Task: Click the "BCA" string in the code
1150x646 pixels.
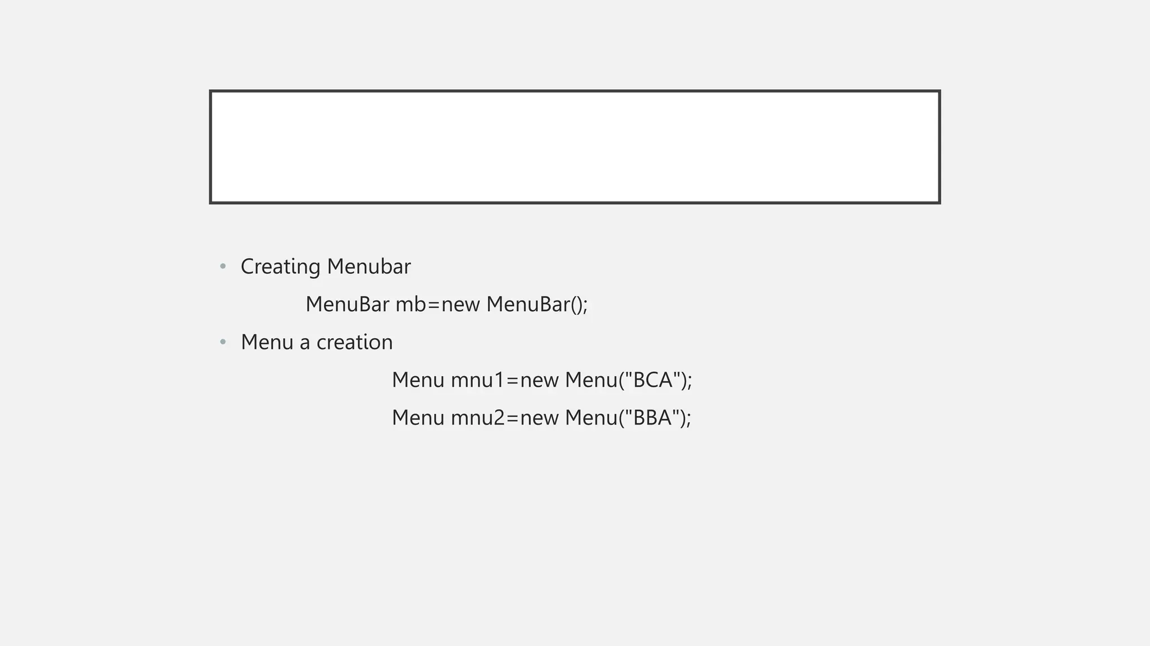Action: click(x=652, y=380)
